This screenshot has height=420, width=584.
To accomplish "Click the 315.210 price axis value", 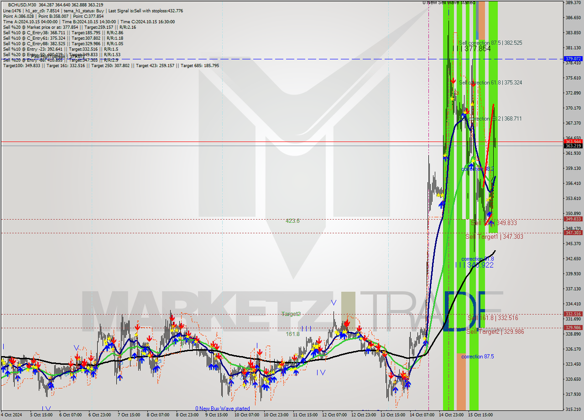I will [573, 409].
